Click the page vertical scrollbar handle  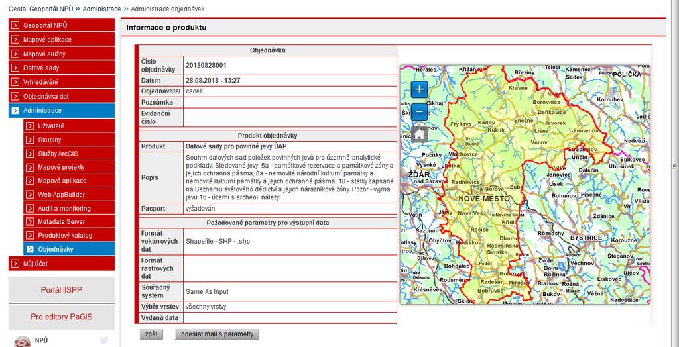[x=674, y=167]
